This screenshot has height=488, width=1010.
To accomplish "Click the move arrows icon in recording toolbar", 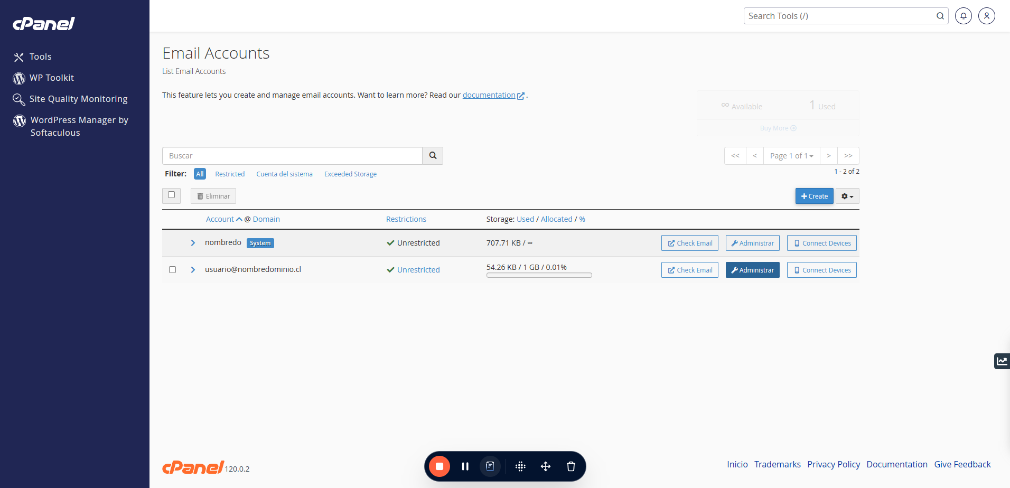I will 546,466.
